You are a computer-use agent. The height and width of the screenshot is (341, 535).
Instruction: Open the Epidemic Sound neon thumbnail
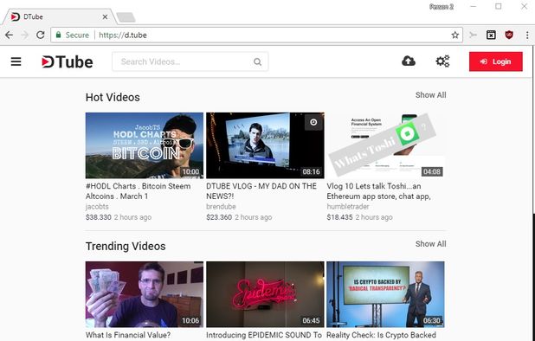click(x=265, y=294)
